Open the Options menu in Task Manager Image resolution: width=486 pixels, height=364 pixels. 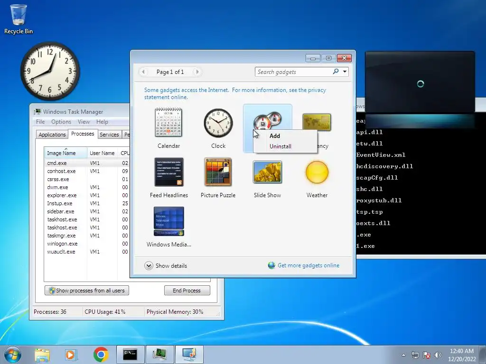[61, 122]
